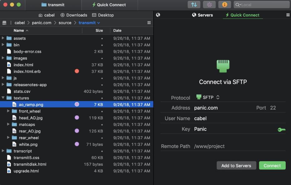Click the red label on index.html.erb
The width and height of the screenshot is (291, 185).
[77, 71]
